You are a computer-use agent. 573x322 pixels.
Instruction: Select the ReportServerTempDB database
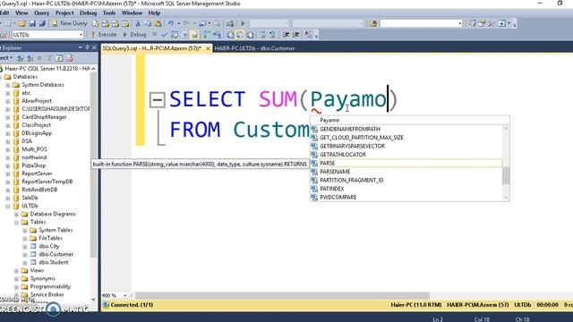pos(47,182)
